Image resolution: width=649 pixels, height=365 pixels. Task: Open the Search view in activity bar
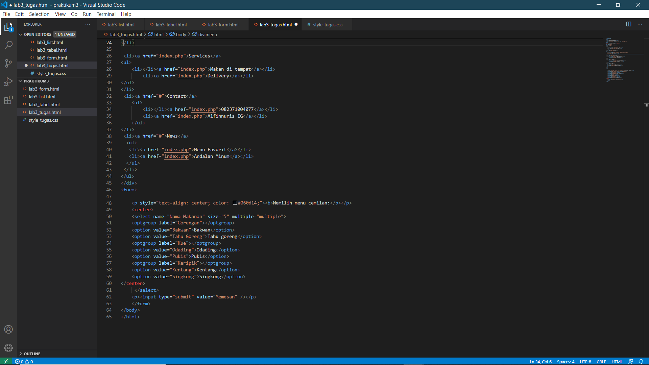click(x=8, y=45)
